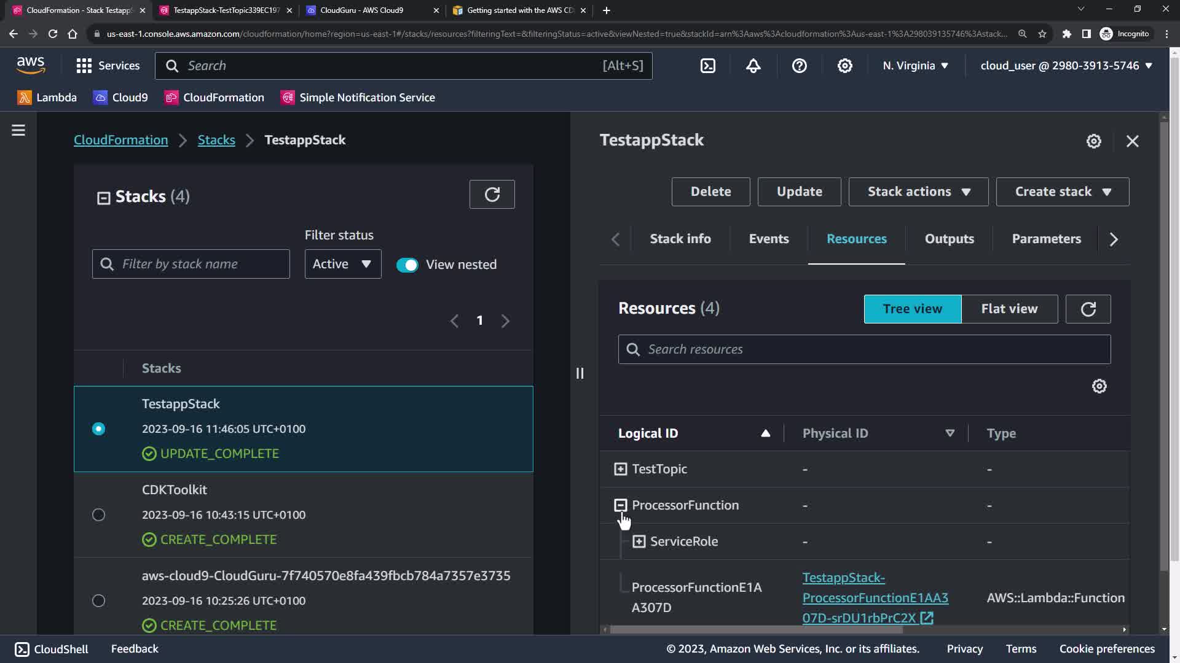Refresh the stacks list

coord(492,195)
